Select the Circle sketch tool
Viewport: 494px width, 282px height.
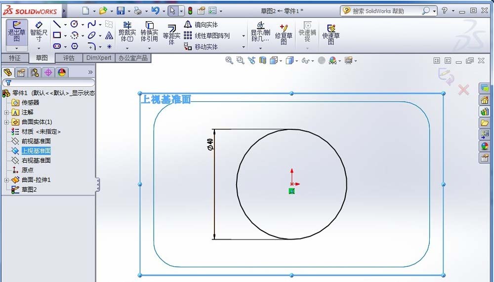click(75, 24)
